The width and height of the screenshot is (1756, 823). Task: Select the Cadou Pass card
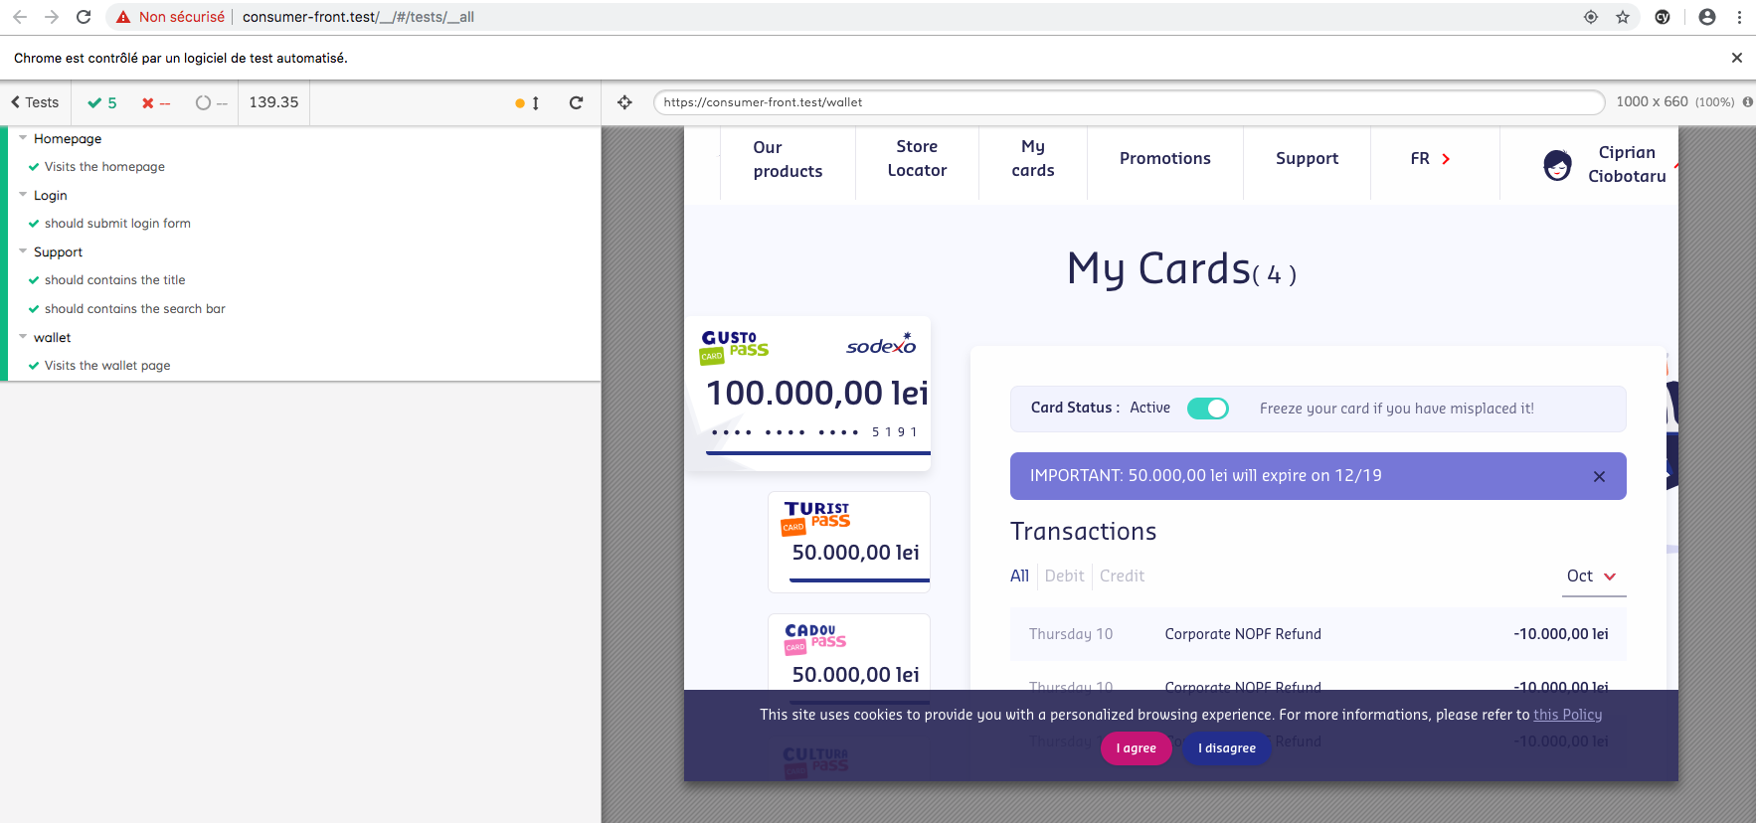(x=849, y=652)
